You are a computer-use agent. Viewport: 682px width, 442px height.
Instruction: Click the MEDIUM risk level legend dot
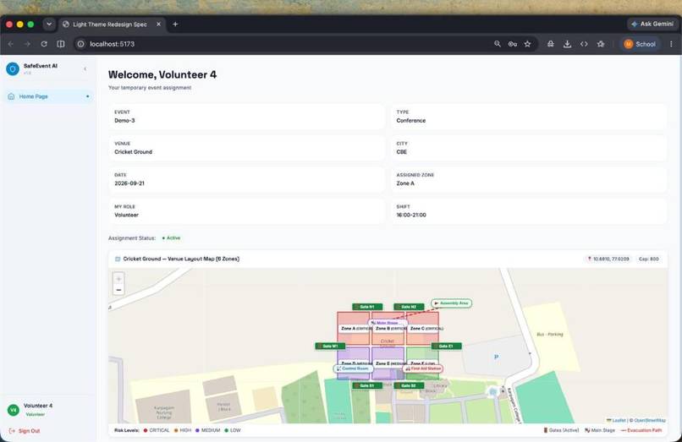pos(197,431)
